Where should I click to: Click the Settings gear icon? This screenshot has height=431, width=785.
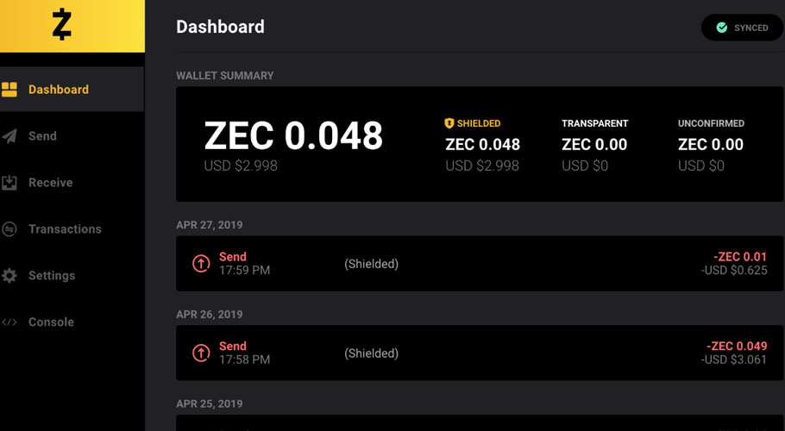(9, 276)
